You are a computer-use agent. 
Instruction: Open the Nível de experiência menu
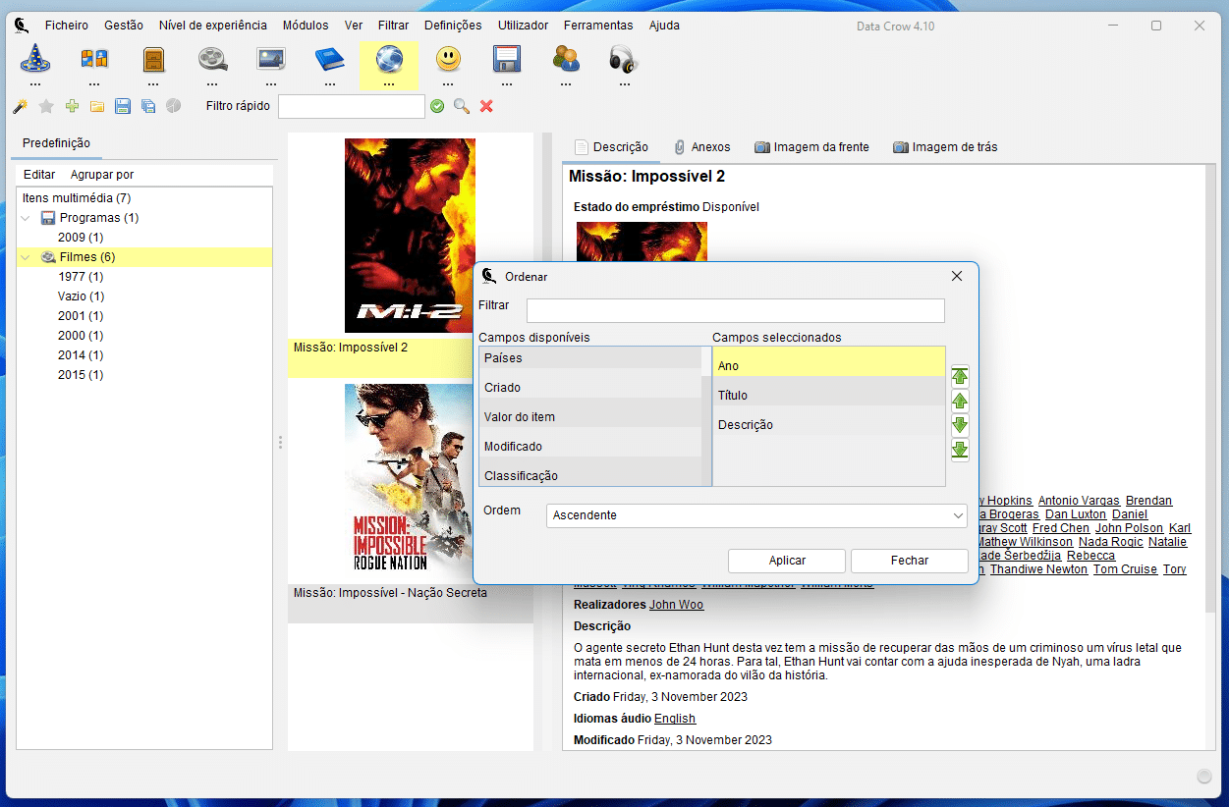[x=213, y=26]
